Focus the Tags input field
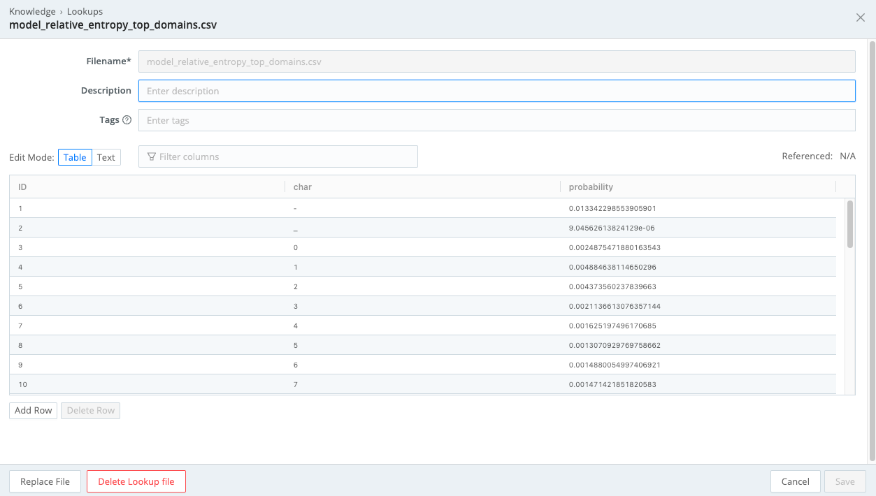Screen dimensions: 876x496 coord(496,120)
